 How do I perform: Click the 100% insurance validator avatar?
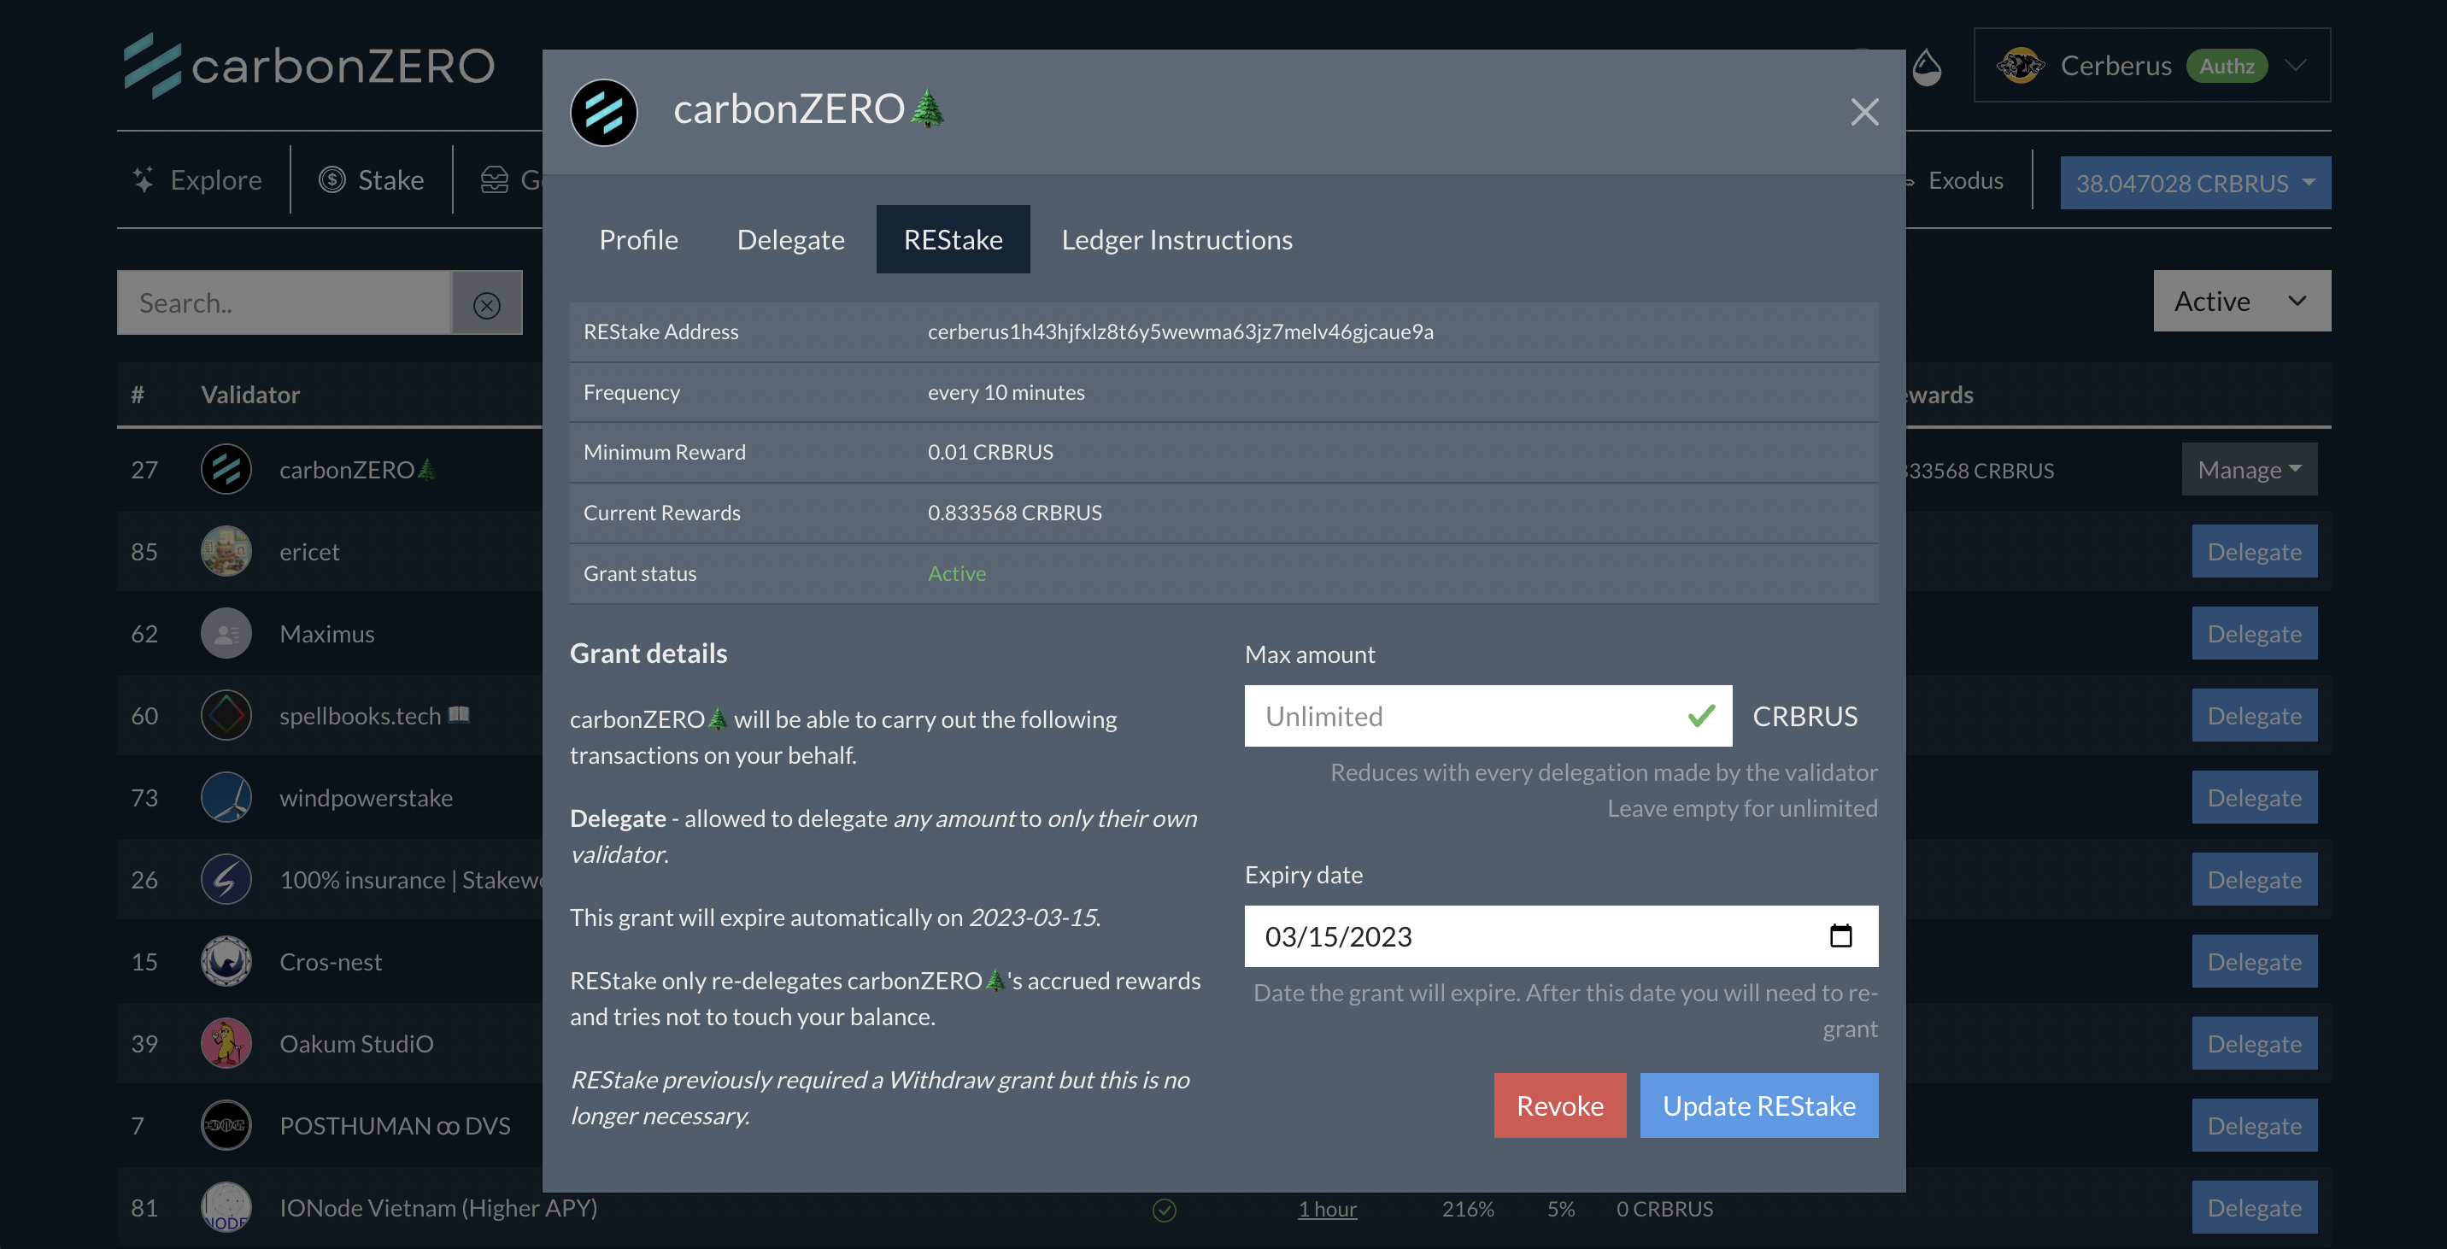pos(226,880)
